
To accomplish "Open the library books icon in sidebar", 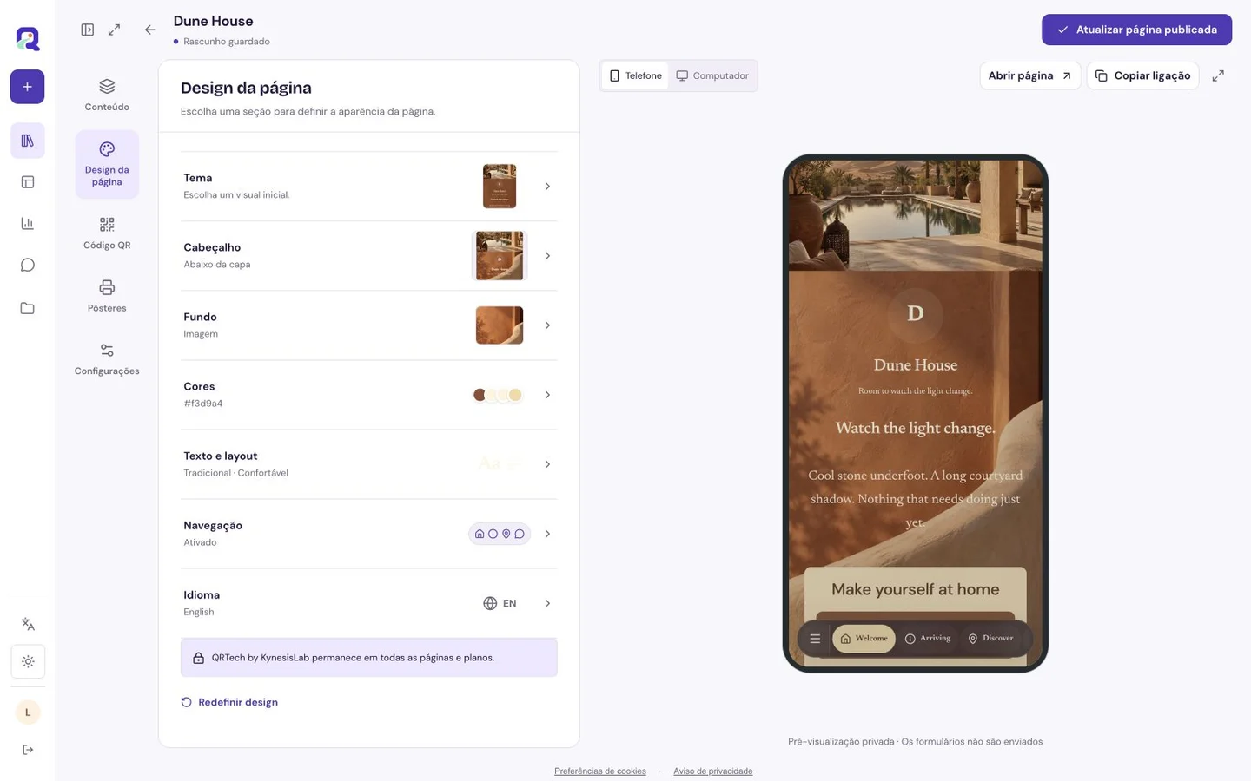I will tap(28, 141).
